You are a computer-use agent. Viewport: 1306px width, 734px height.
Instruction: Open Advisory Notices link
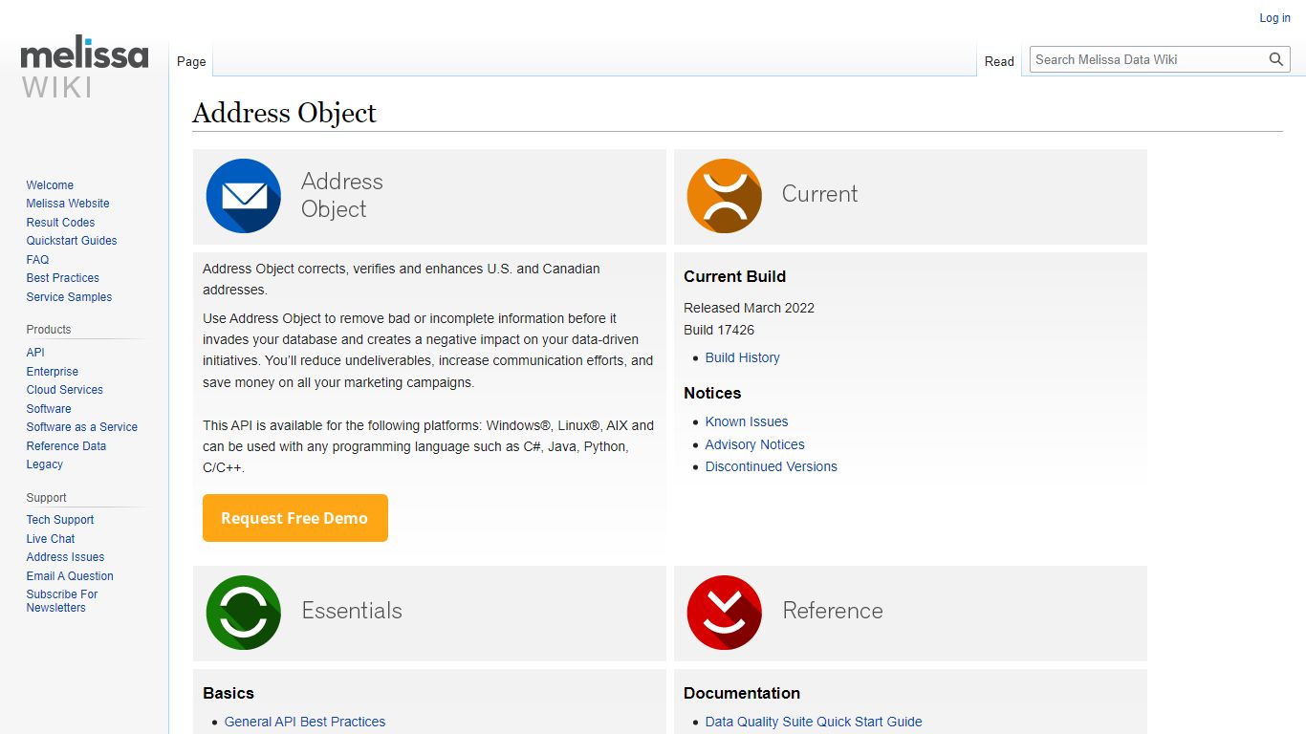point(754,444)
